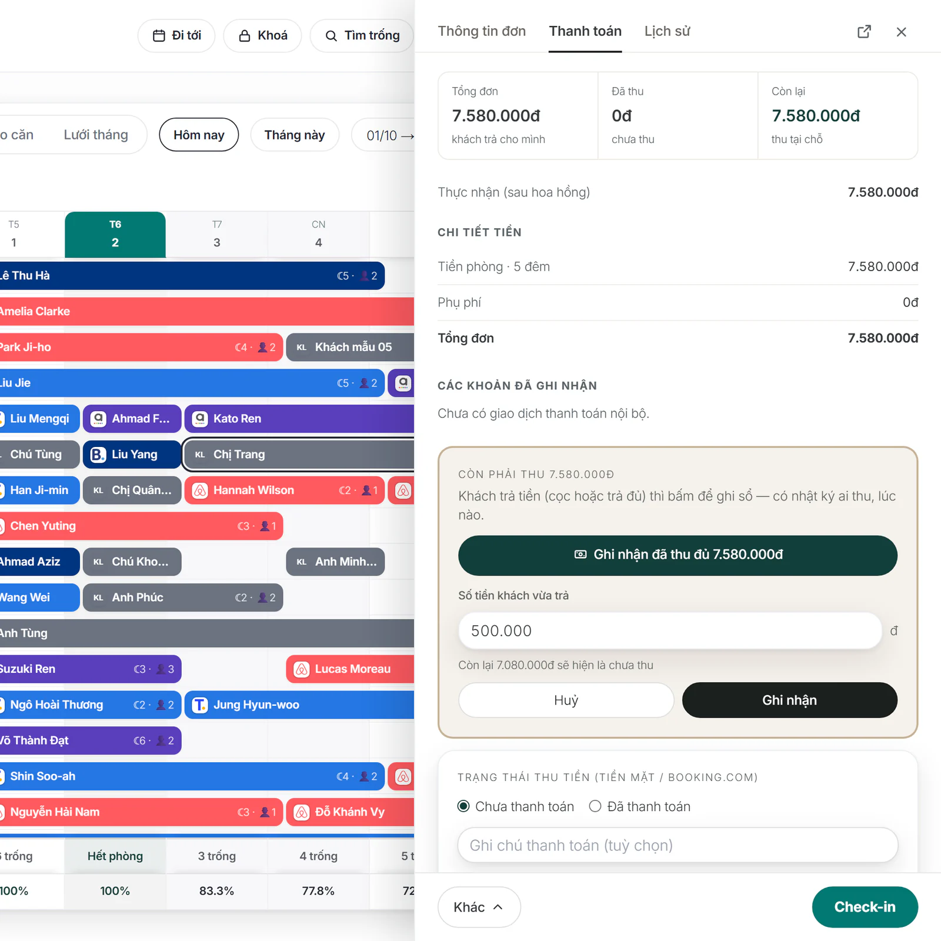The height and width of the screenshot is (941, 941).
Task: Focus the Số tiền khách vừa trả field
Action: coord(670,630)
